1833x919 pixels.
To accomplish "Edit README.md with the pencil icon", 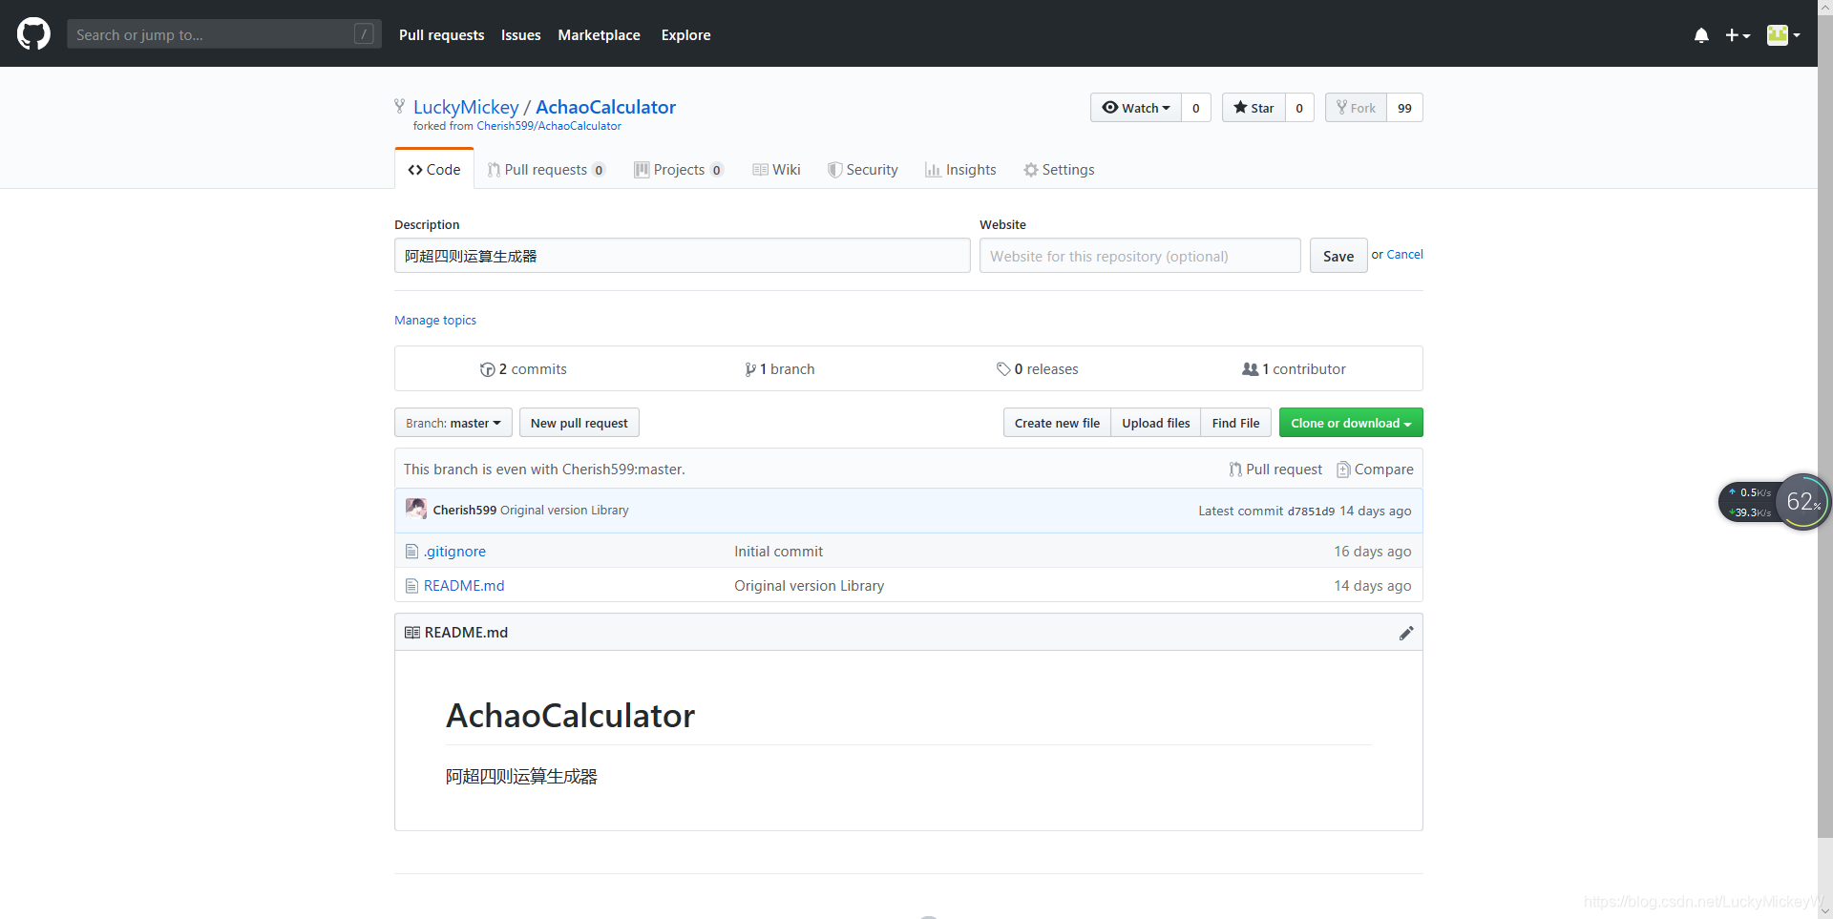I will coord(1405,633).
